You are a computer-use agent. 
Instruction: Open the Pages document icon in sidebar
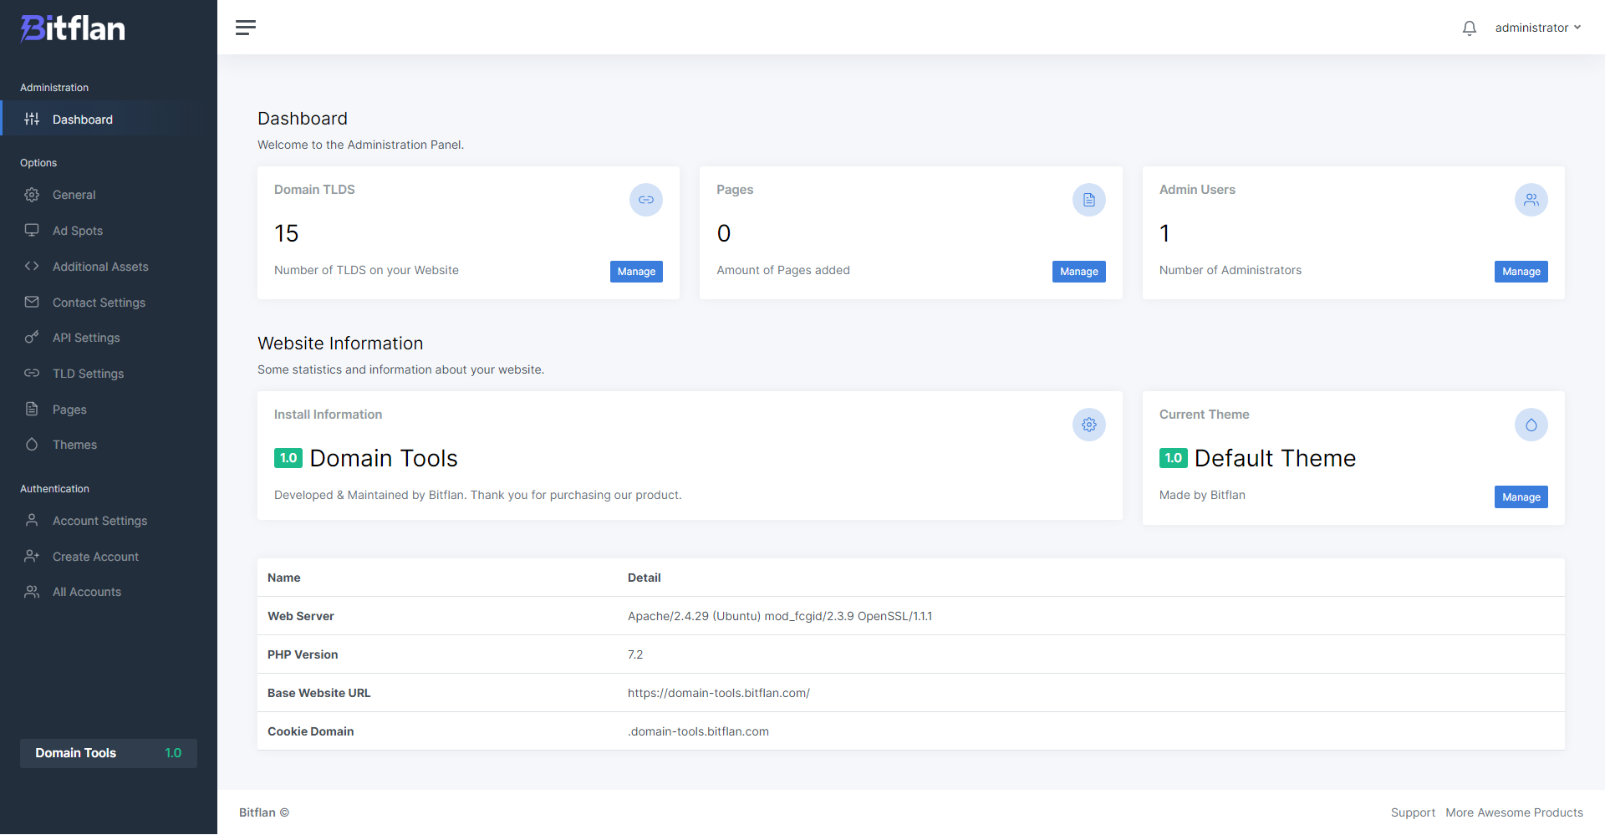pyautogui.click(x=32, y=409)
